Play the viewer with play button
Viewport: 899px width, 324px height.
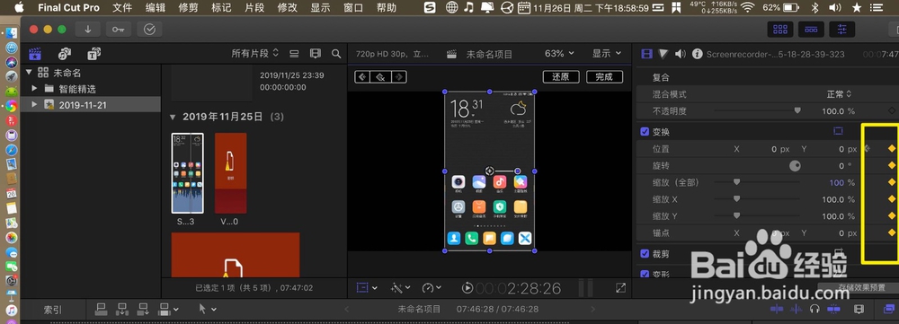point(467,288)
